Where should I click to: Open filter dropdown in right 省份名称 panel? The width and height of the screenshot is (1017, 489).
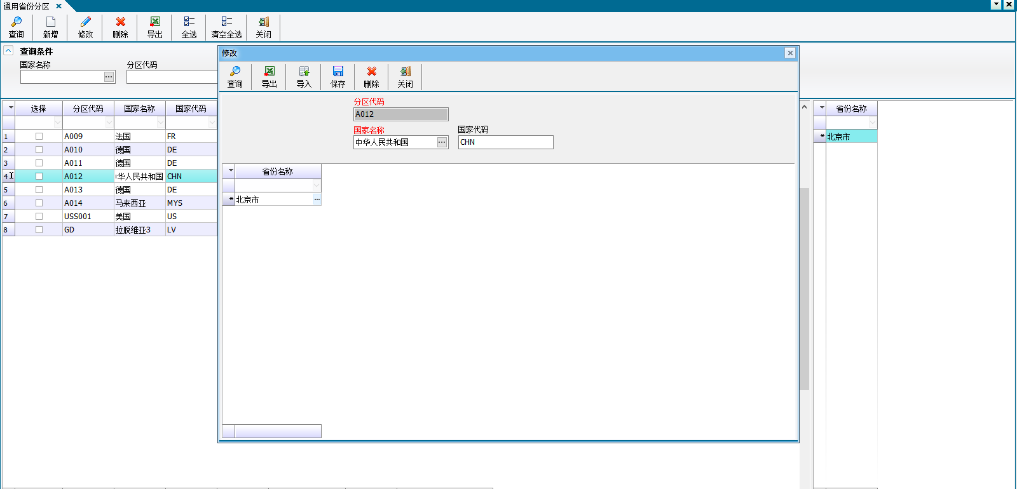coord(873,123)
